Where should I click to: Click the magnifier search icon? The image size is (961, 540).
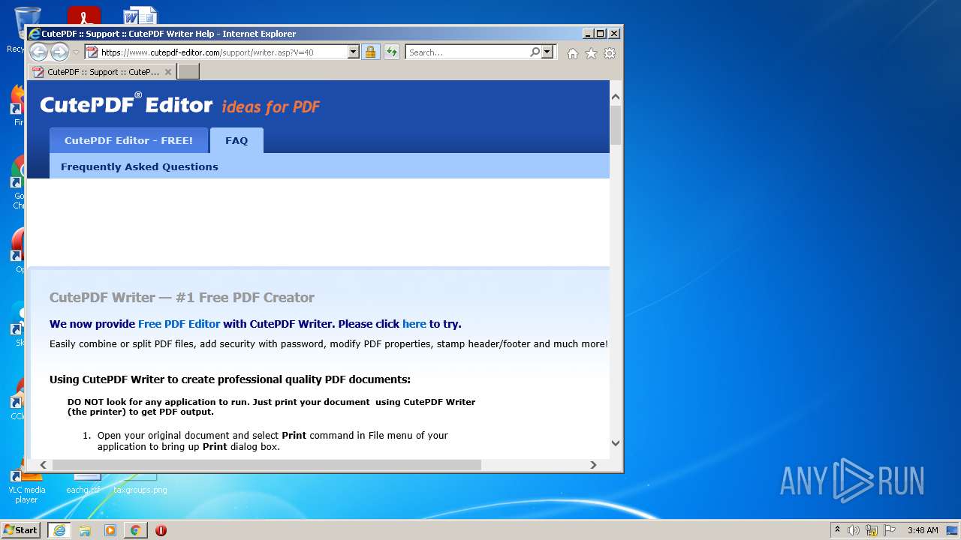(x=535, y=52)
